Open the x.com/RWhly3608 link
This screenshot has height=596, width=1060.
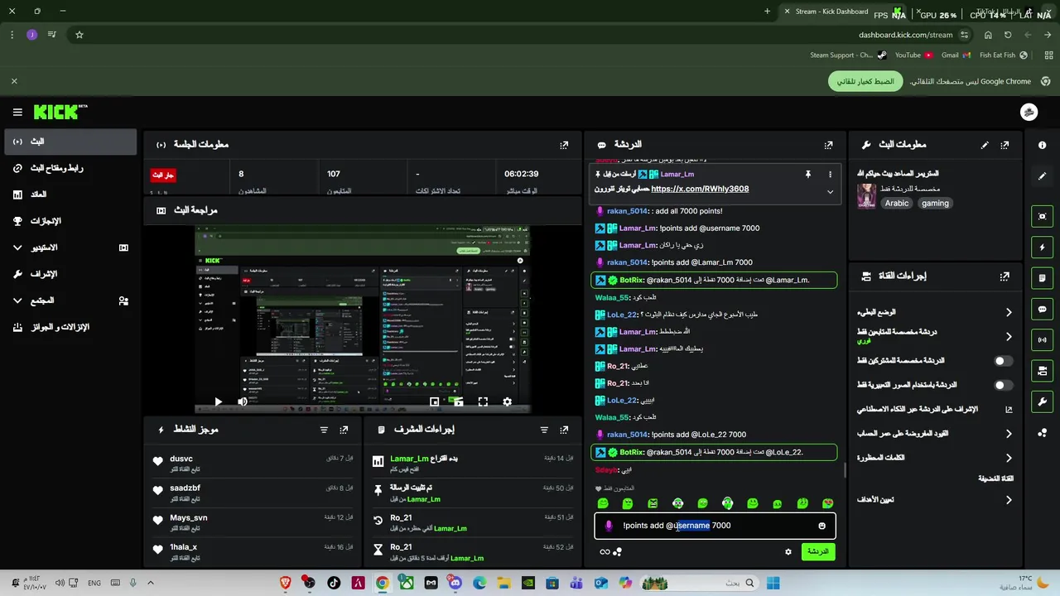coord(700,189)
